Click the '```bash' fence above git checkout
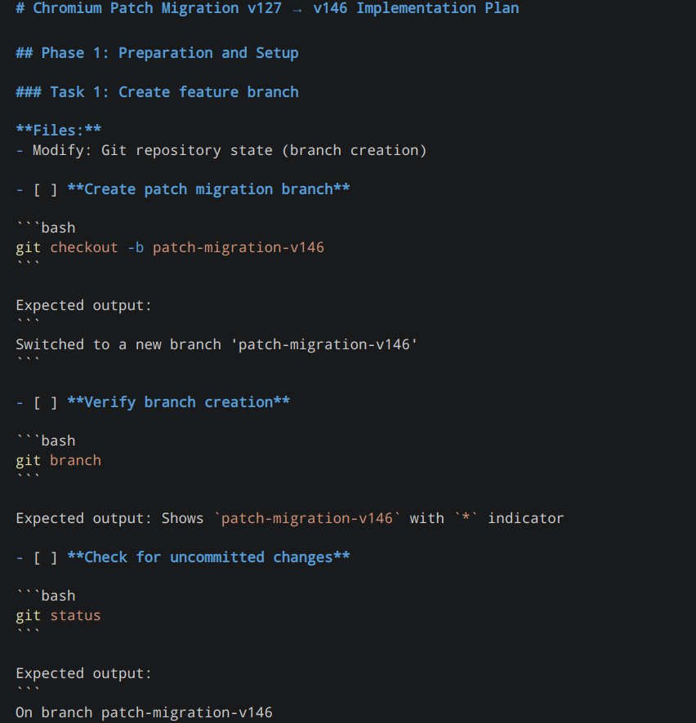696x723 pixels. click(x=46, y=228)
